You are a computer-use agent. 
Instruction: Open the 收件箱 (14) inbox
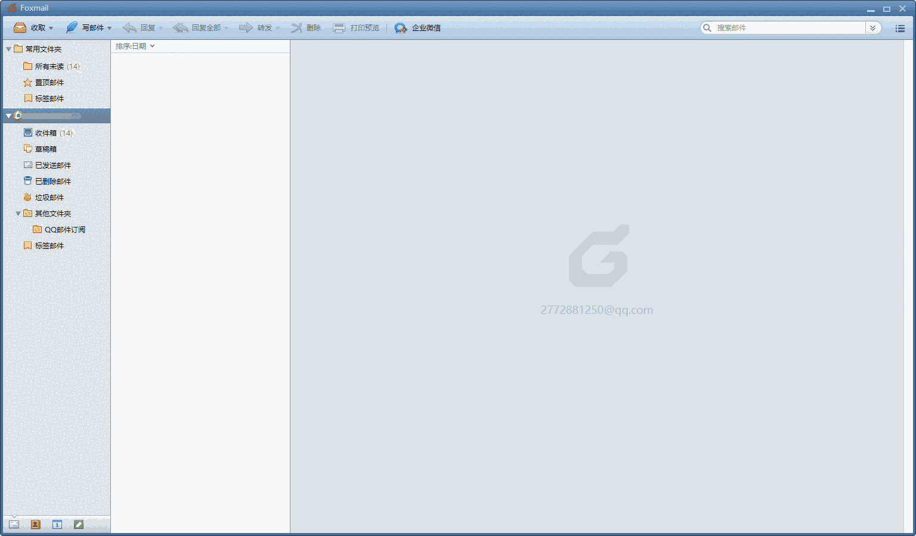click(48, 133)
